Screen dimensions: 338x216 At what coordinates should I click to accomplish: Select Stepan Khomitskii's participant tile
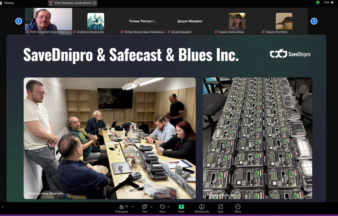(x=284, y=21)
